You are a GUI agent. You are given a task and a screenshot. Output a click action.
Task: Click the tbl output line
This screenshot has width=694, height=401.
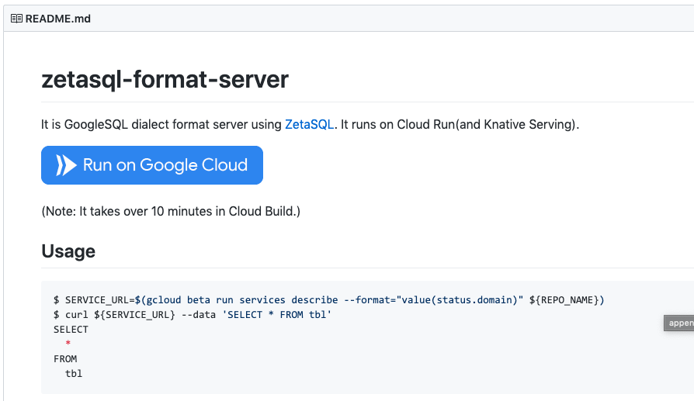[x=74, y=373]
